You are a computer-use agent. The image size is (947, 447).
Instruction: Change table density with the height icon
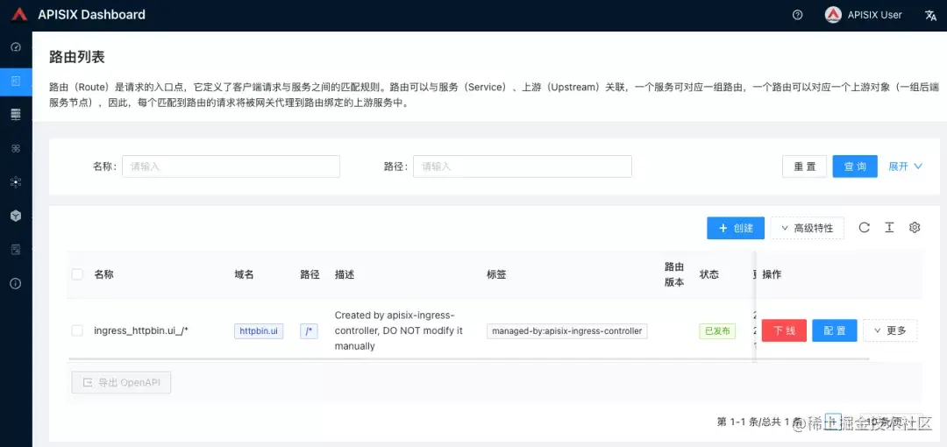889,227
